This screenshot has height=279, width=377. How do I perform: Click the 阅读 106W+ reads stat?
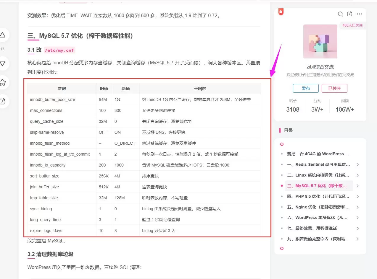[x=345, y=105]
